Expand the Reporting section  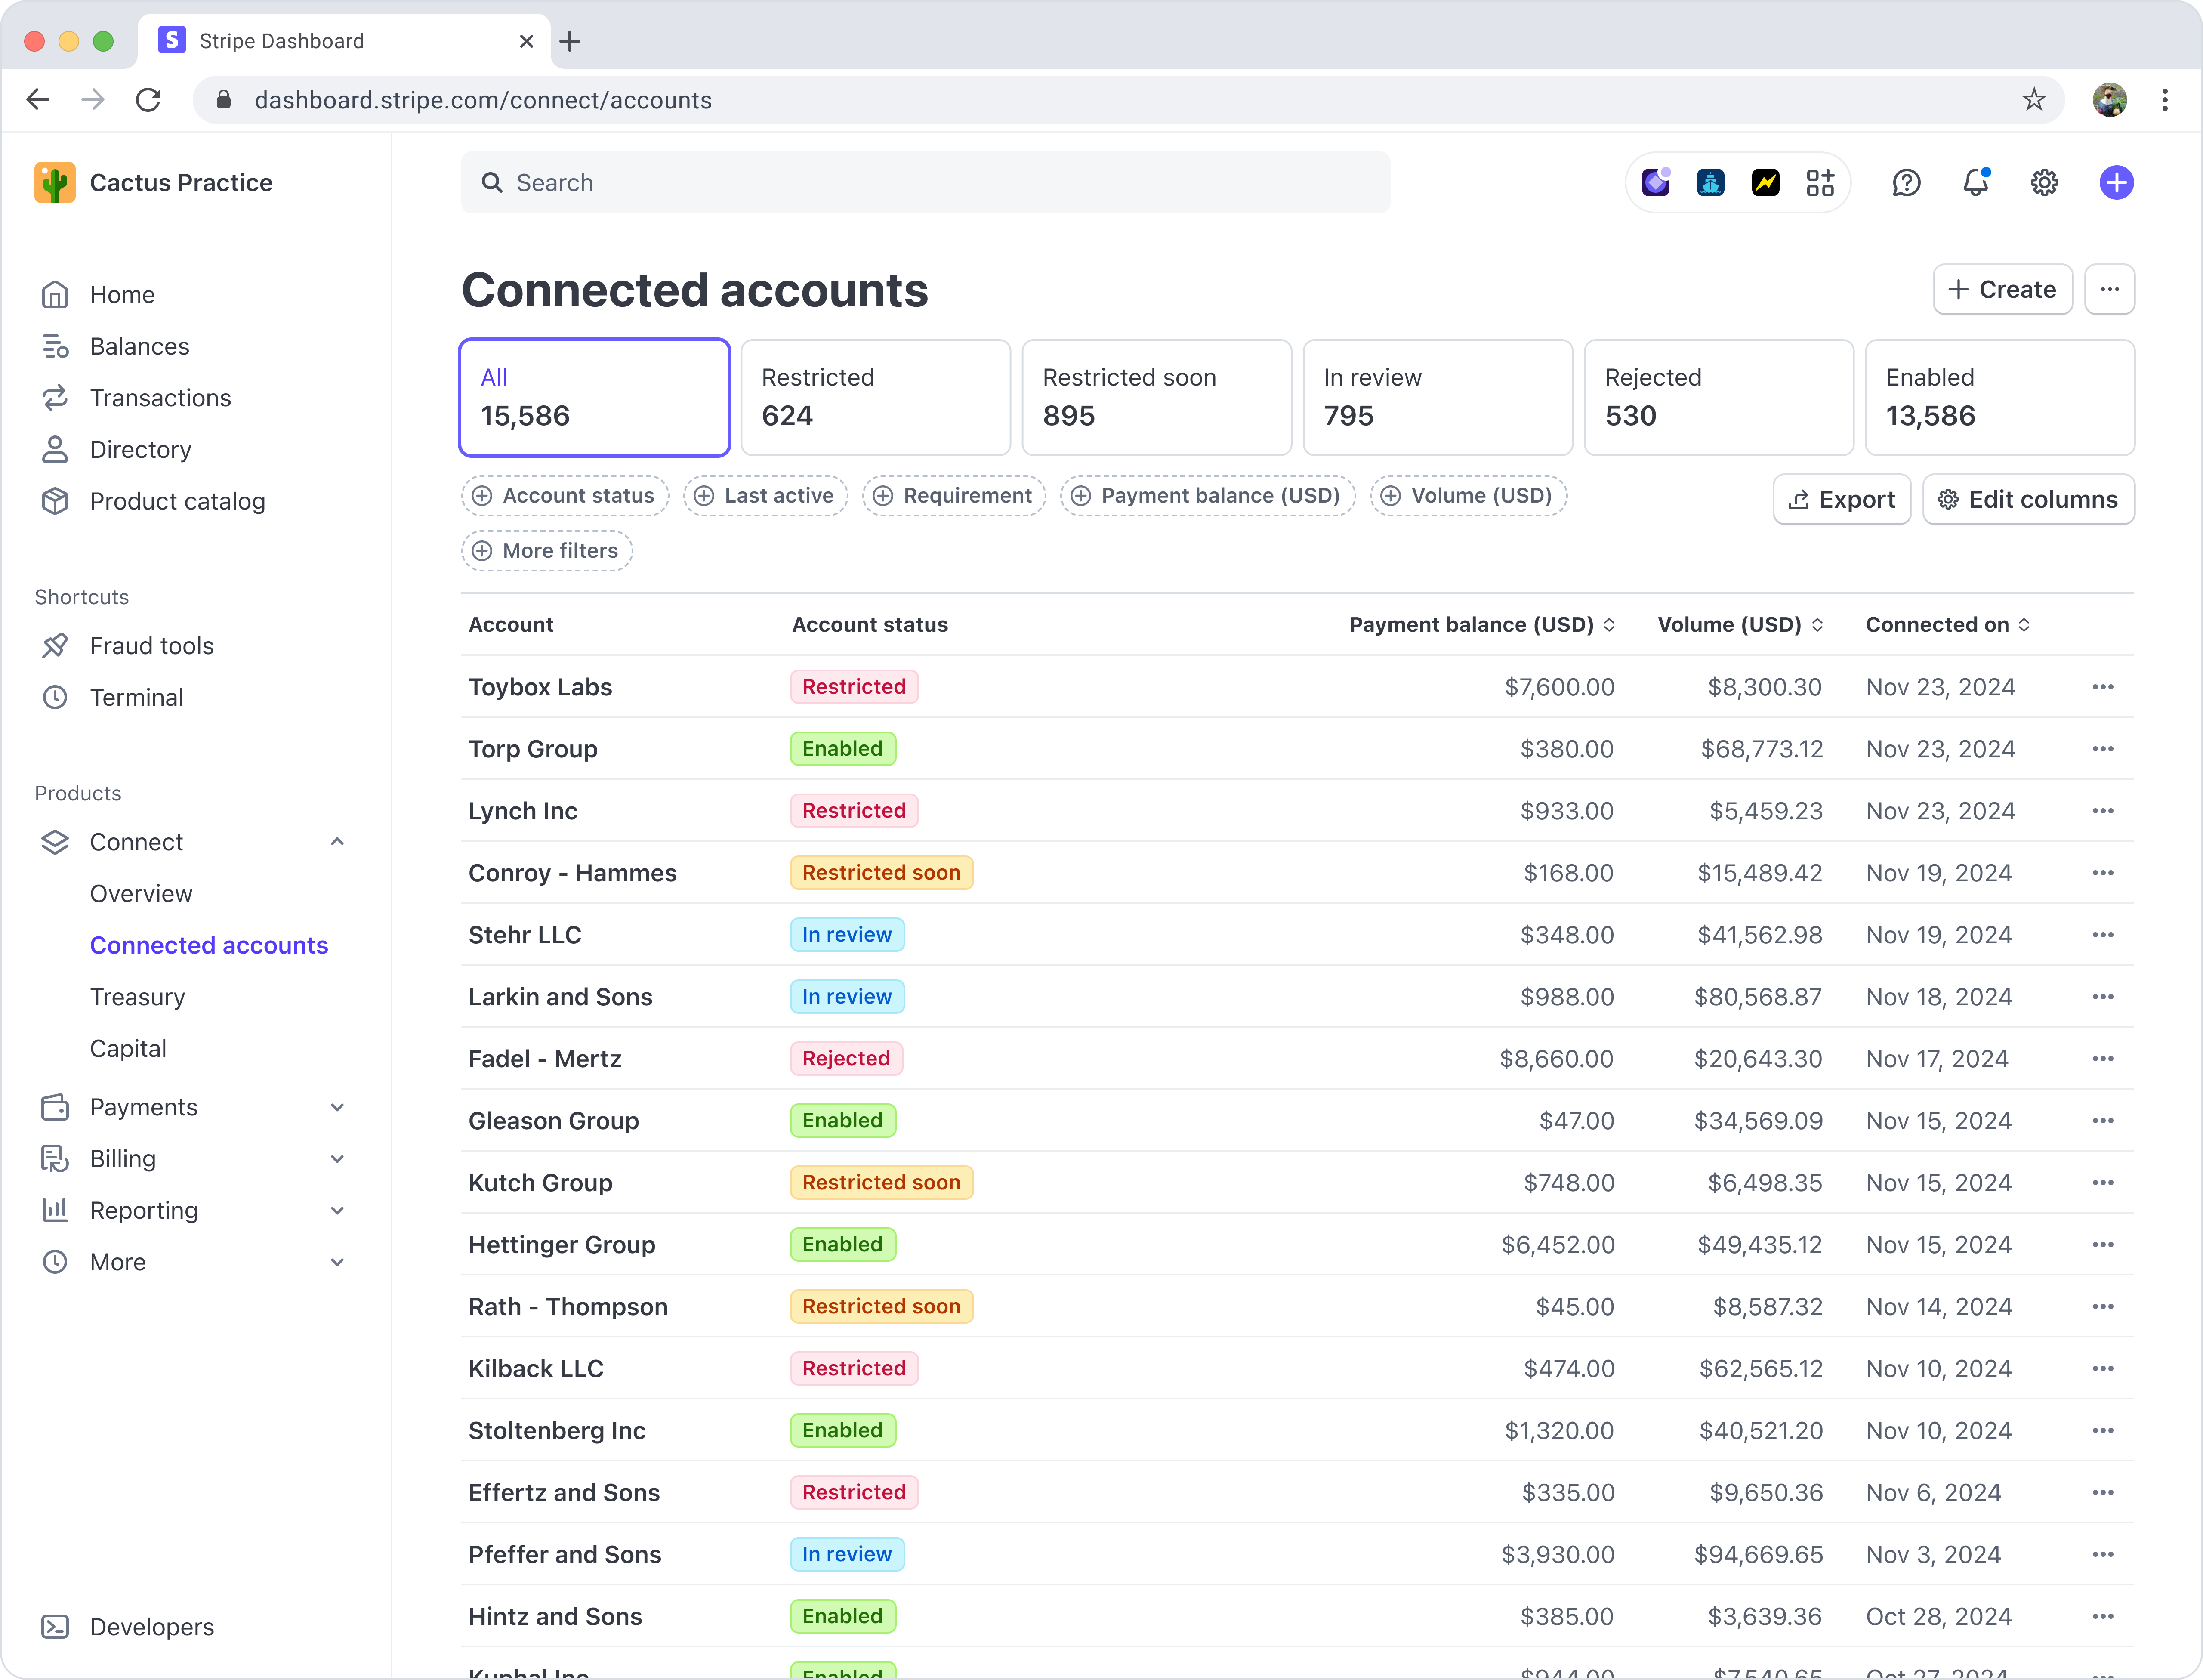pyautogui.click(x=337, y=1211)
